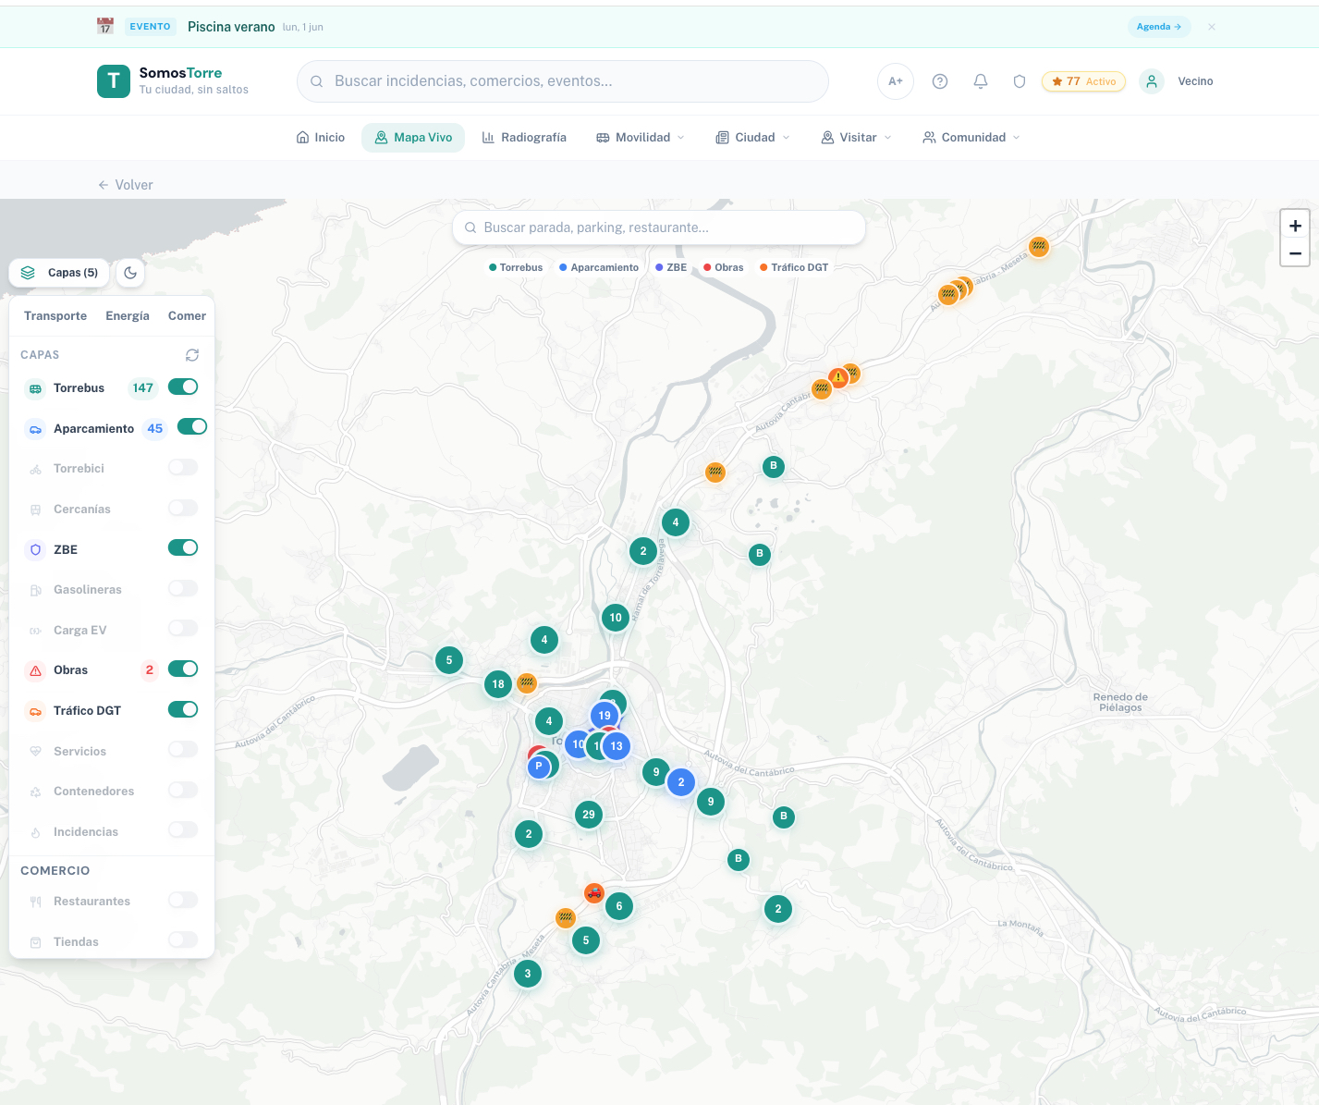Open the Piscina verano event link

point(231,27)
